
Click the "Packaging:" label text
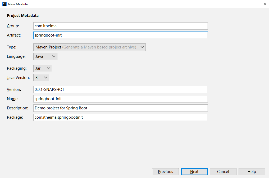[17, 68]
